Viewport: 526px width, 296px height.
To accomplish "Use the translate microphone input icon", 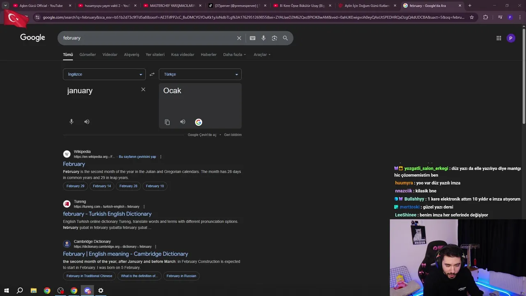I will point(71,122).
